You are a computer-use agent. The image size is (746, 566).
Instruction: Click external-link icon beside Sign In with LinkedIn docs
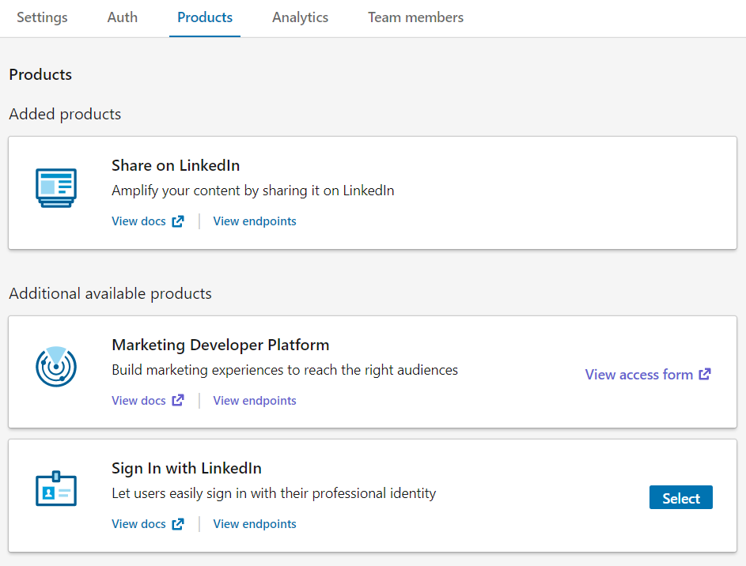pos(178,524)
